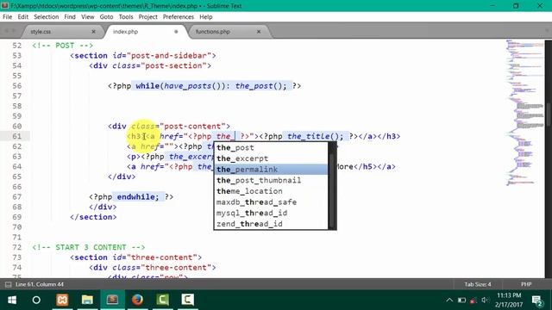The height and width of the screenshot is (310, 552).
Task: Open the File menu
Action: coord(7,17)
